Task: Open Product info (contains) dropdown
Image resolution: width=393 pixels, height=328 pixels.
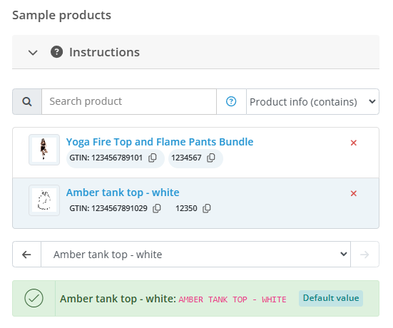Action: [312, 101]
